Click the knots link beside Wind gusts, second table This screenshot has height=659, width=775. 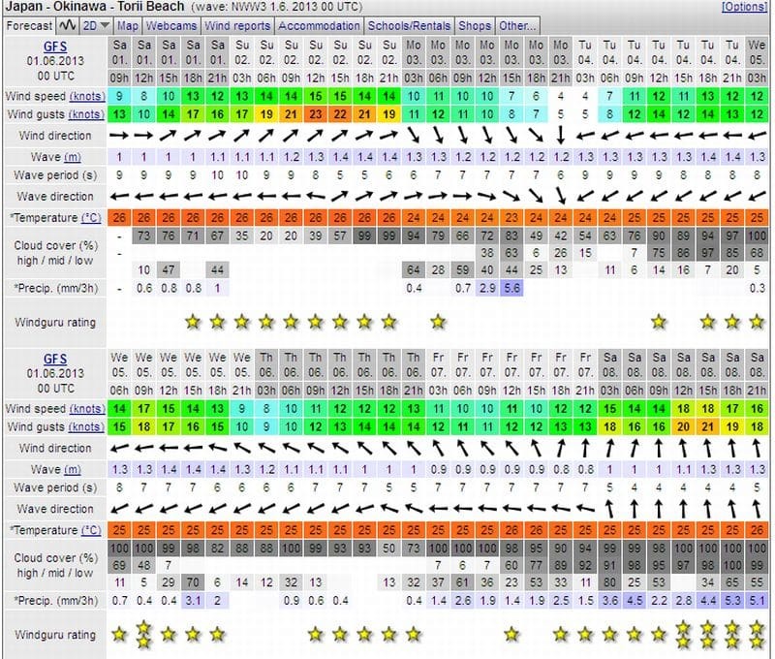click(x=86, y=426)
